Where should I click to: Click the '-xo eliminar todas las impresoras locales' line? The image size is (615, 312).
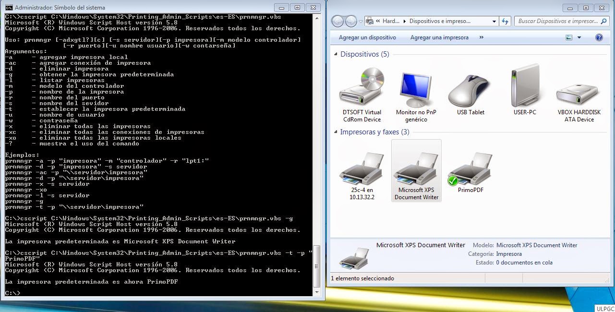pyautogui.click(x=93, y=138)
